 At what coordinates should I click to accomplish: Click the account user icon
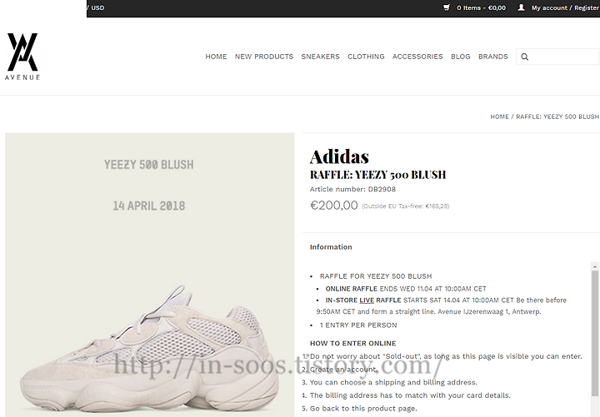pos(521,7)
